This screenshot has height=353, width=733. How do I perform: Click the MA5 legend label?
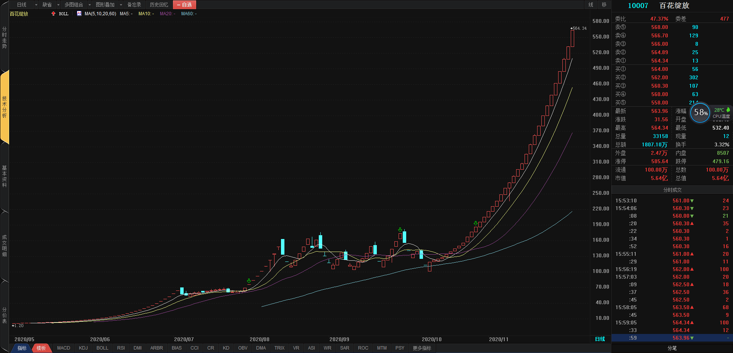(126, 14)
